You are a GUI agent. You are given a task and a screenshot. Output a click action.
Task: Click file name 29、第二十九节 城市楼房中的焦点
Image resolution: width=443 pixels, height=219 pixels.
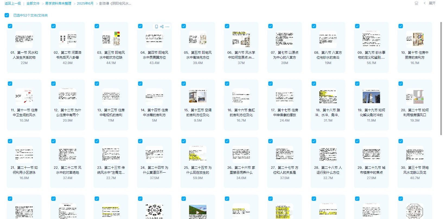tap(371, 170)
